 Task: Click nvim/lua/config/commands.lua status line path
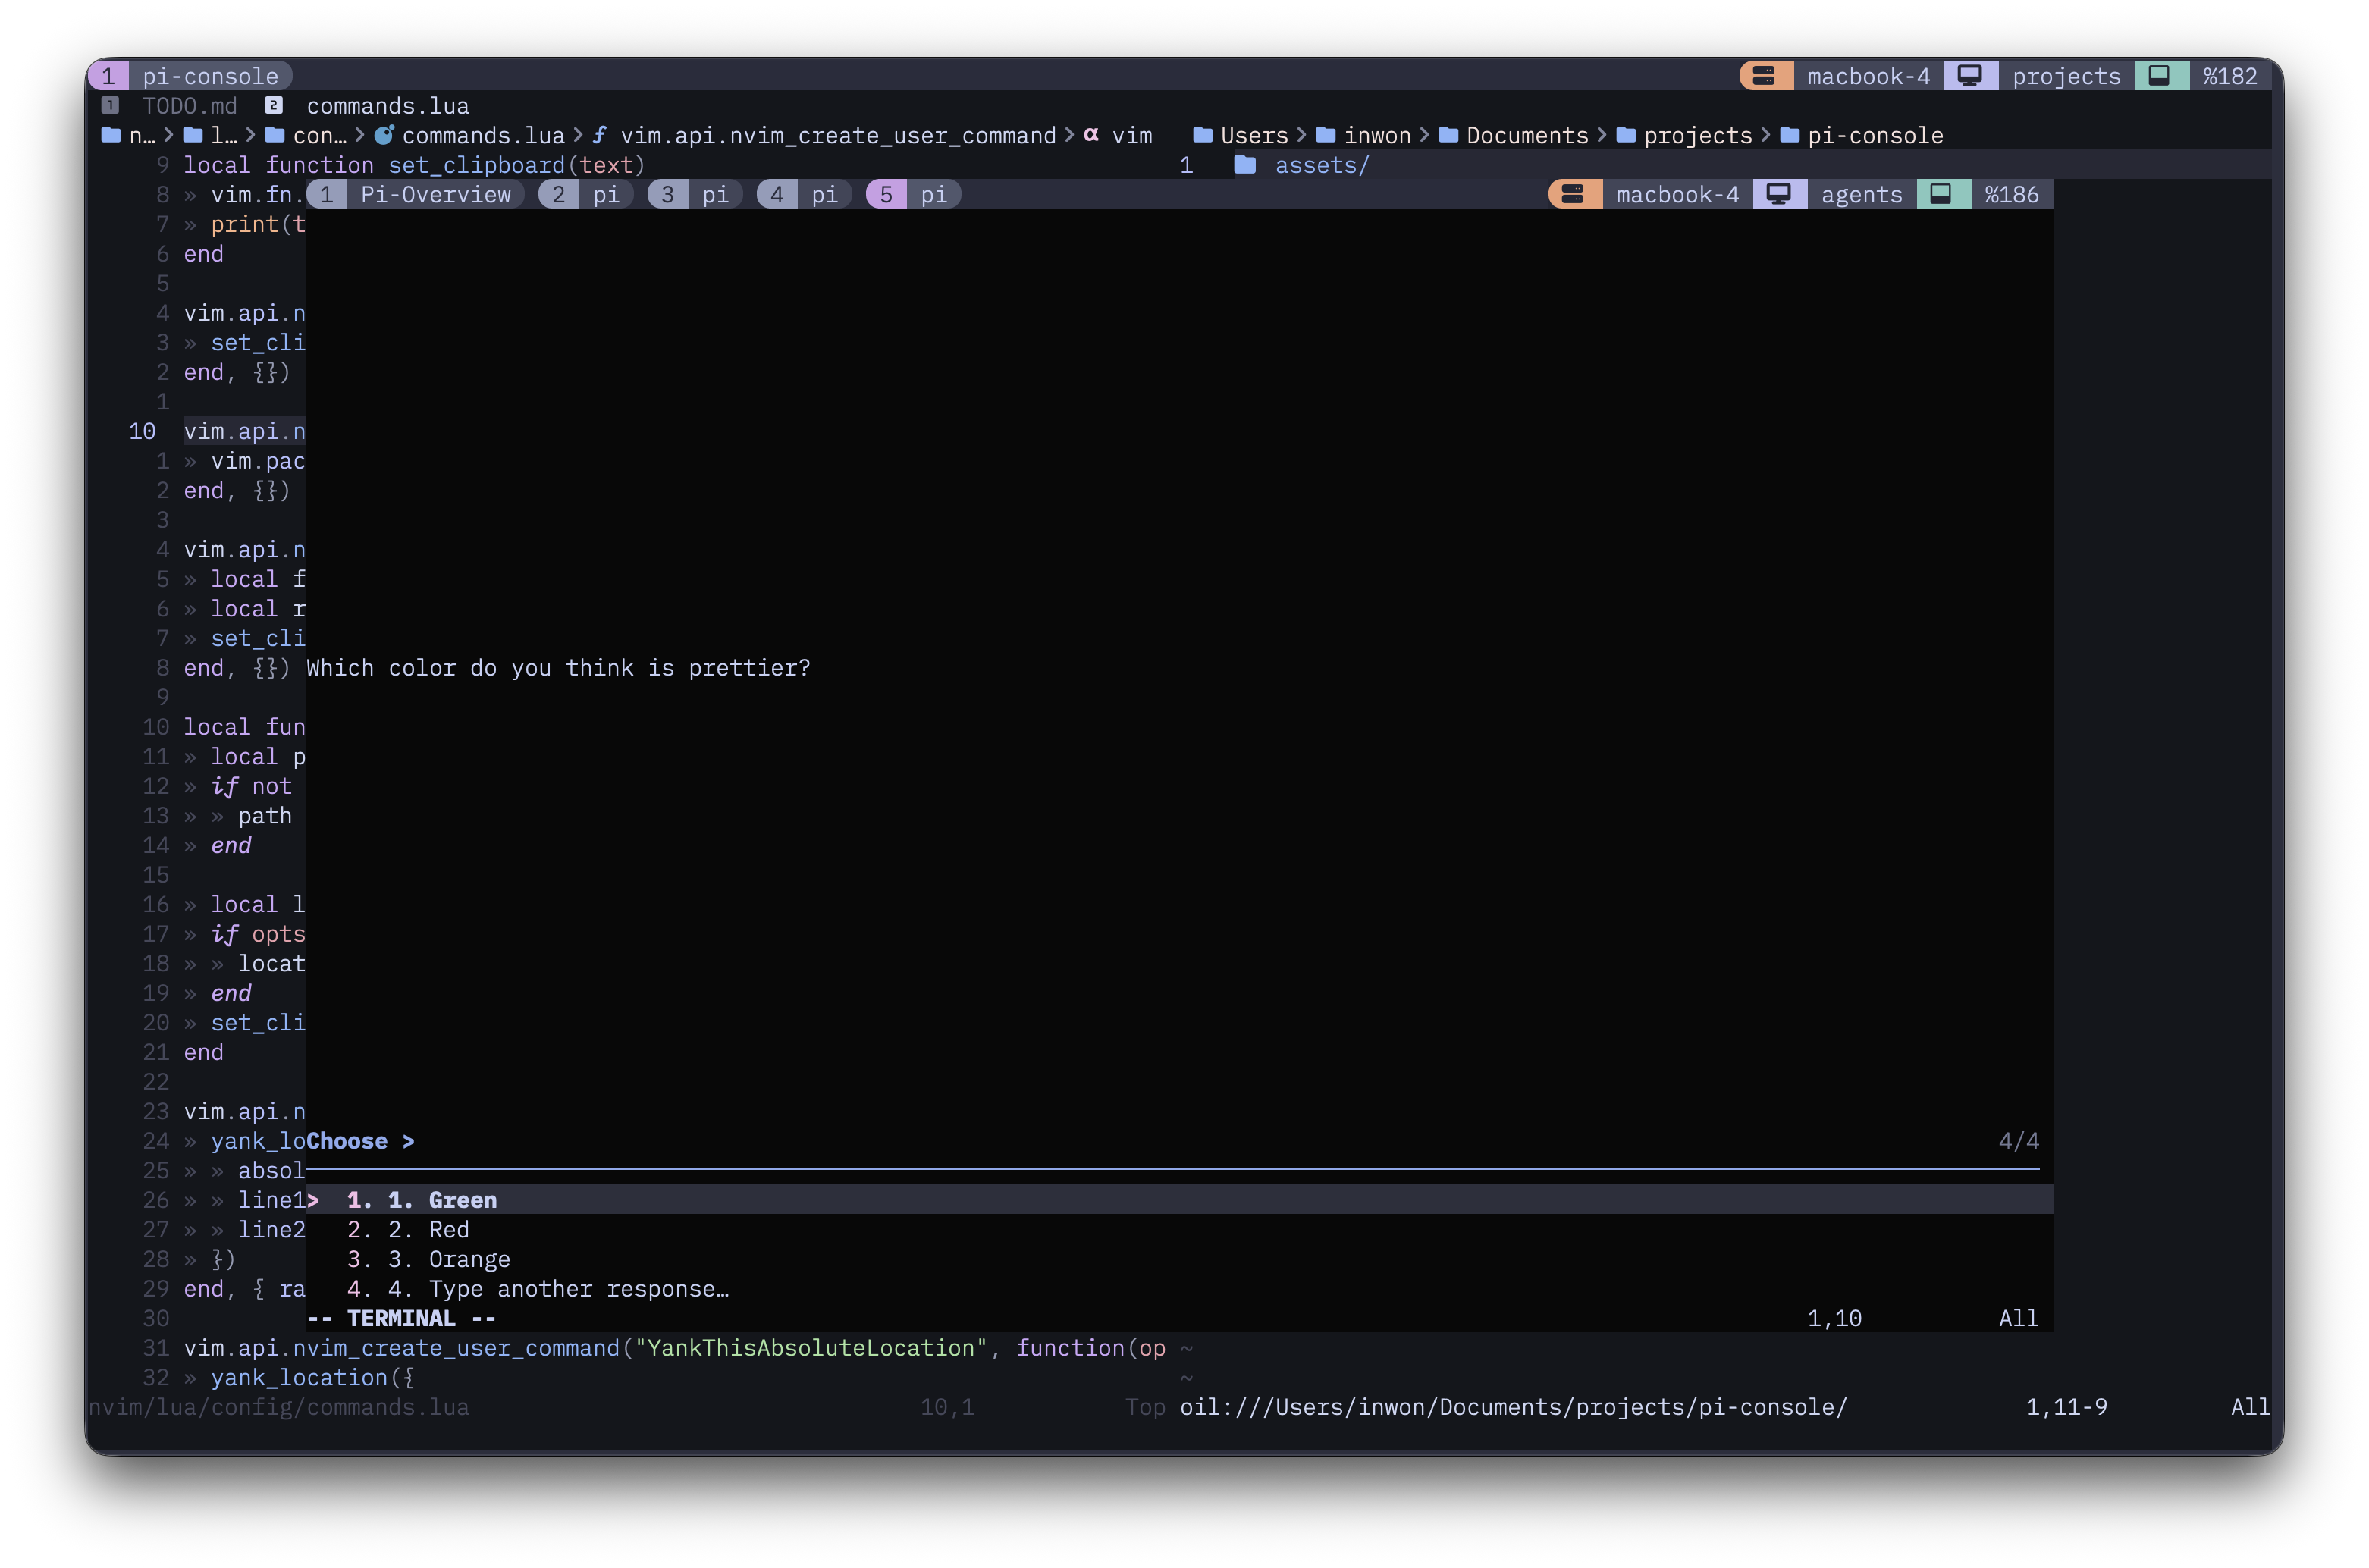click(x=279, y=1407)
